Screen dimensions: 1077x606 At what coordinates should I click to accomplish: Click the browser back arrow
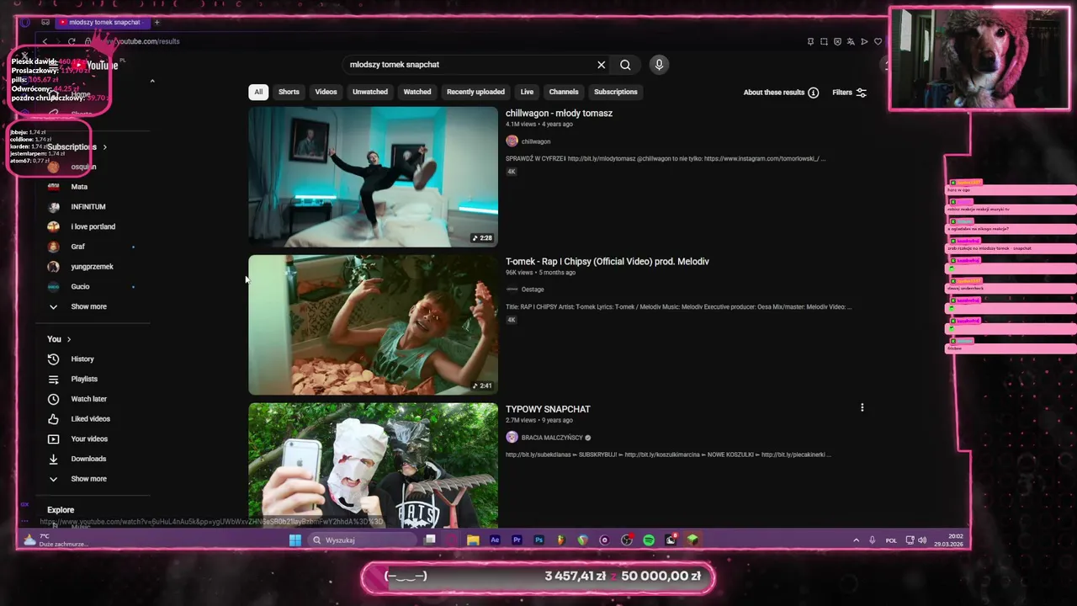(x=45, y=41)
